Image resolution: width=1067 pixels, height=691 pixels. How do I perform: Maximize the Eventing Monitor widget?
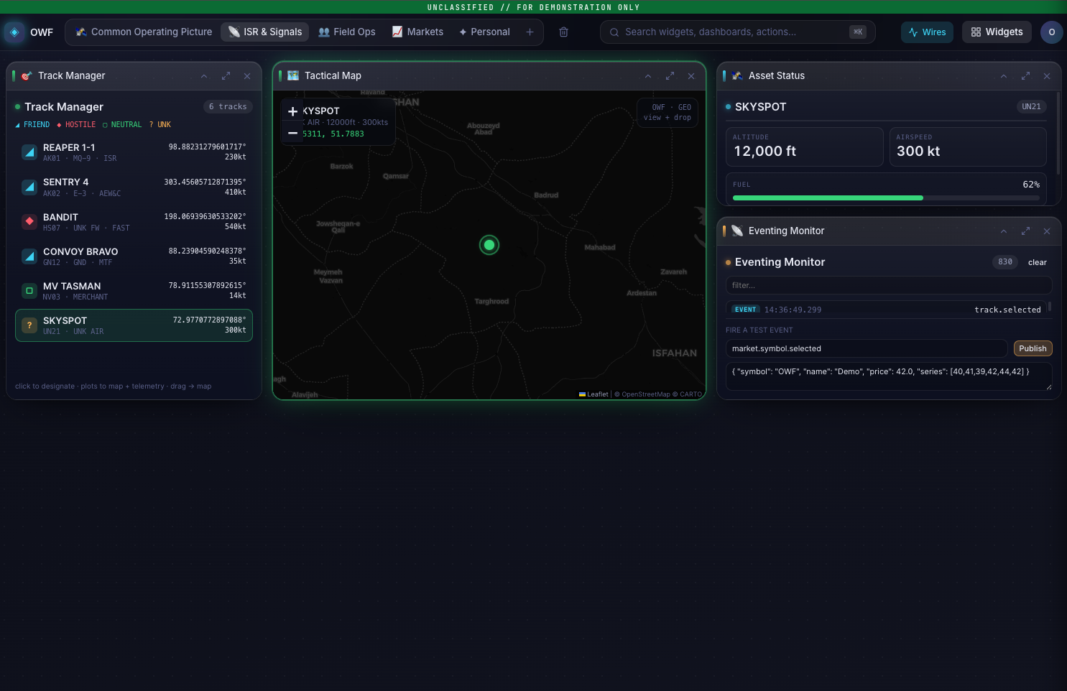tap(1025, 231)
